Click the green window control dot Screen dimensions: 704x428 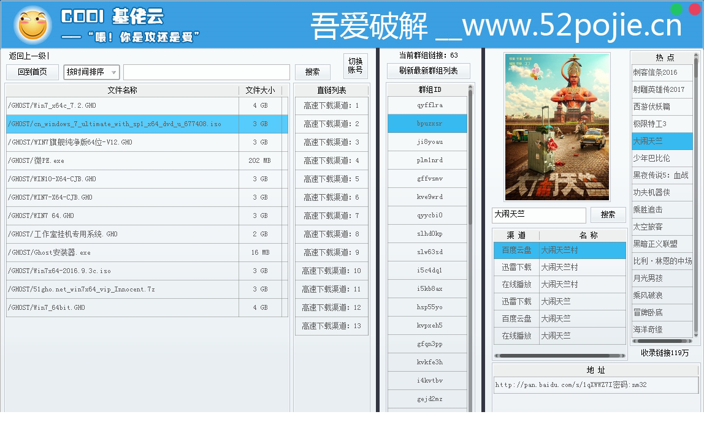676,9
